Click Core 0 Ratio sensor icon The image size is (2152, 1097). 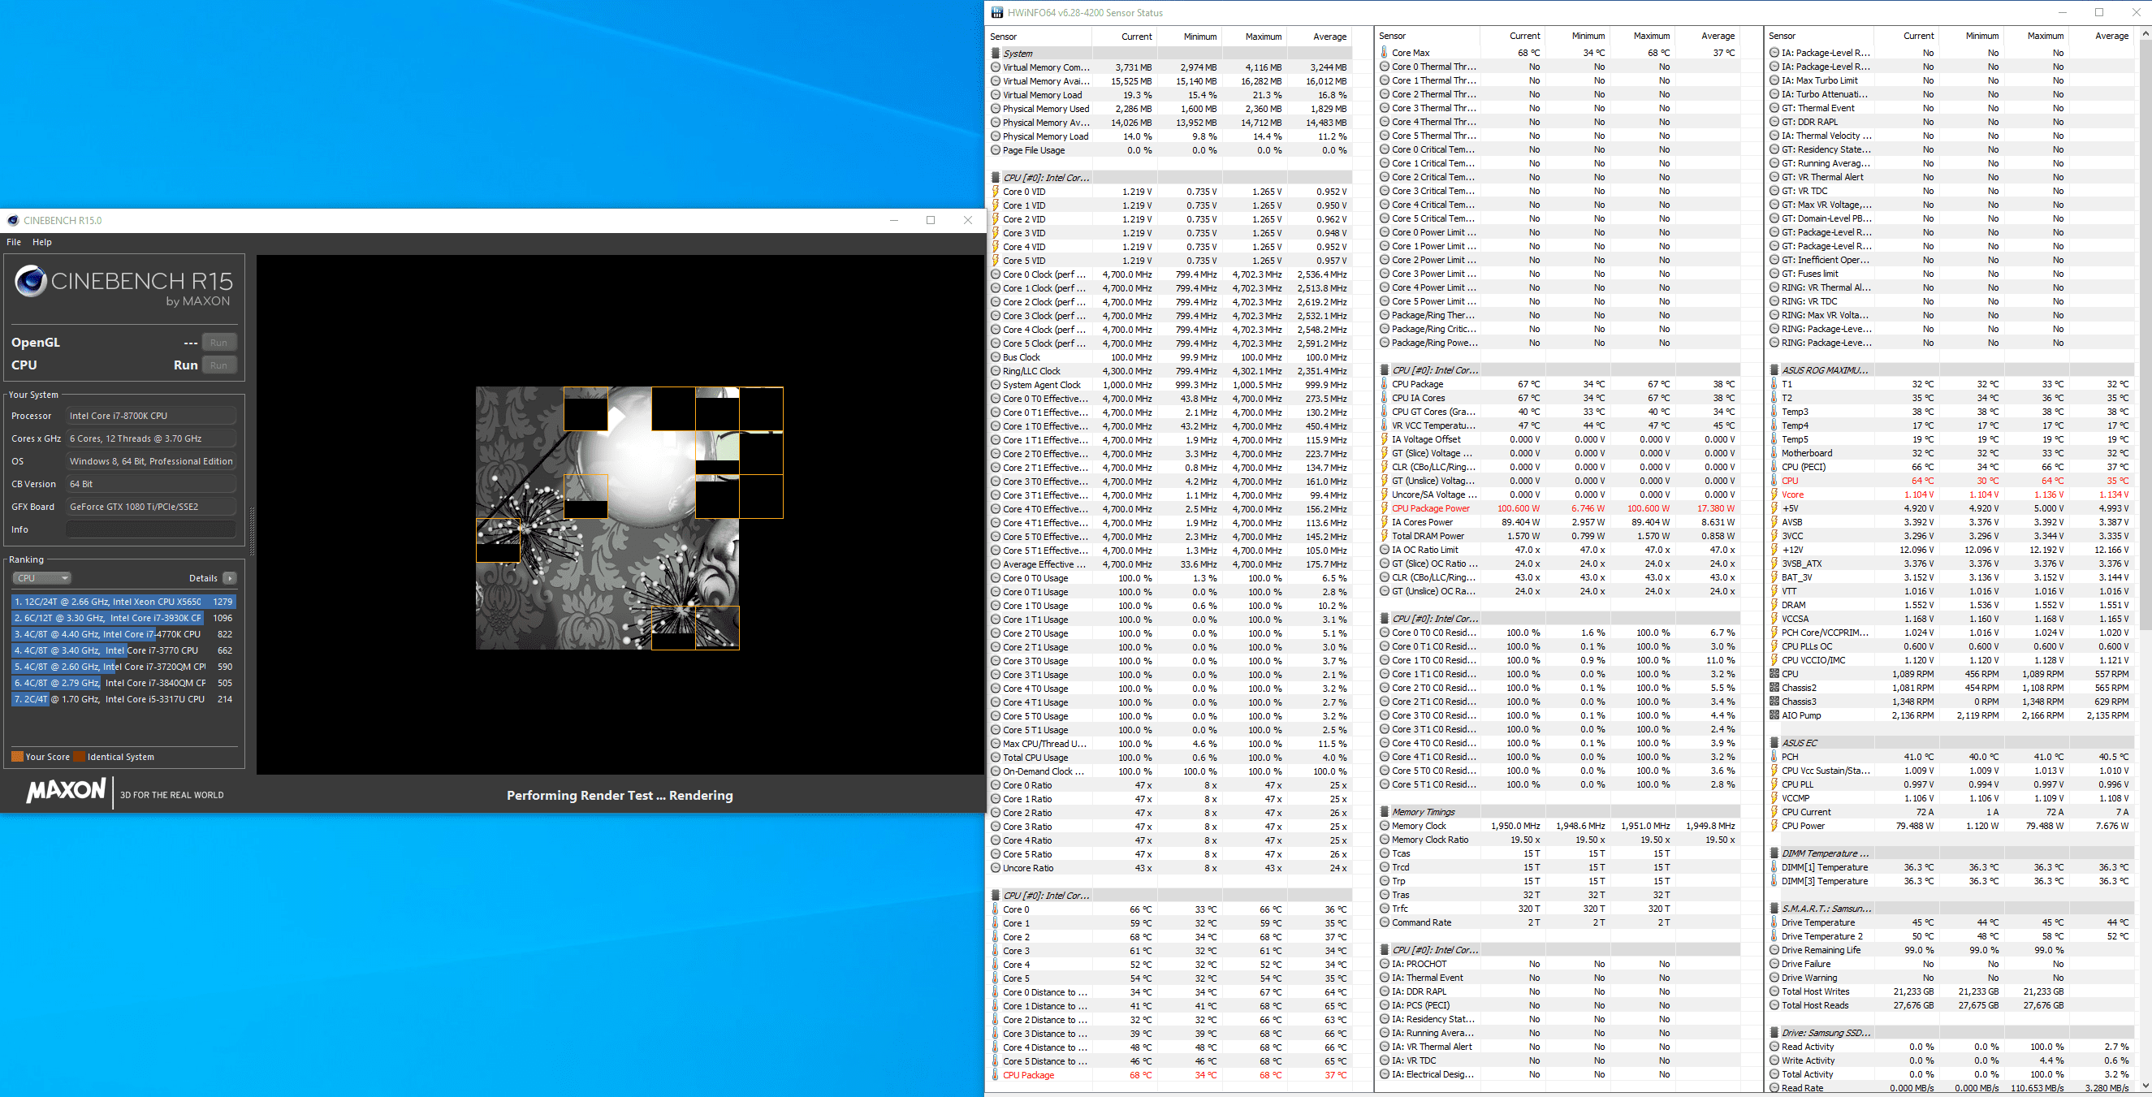996,785
